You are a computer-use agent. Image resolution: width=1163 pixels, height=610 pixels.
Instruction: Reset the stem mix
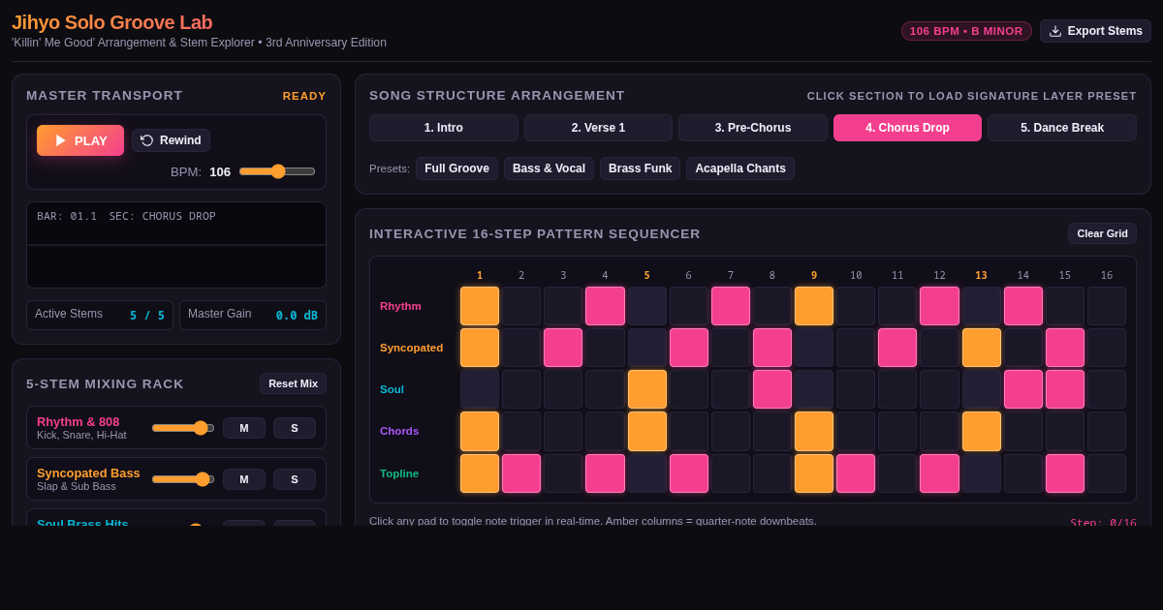pyautogui.click(x=293, y=383)
